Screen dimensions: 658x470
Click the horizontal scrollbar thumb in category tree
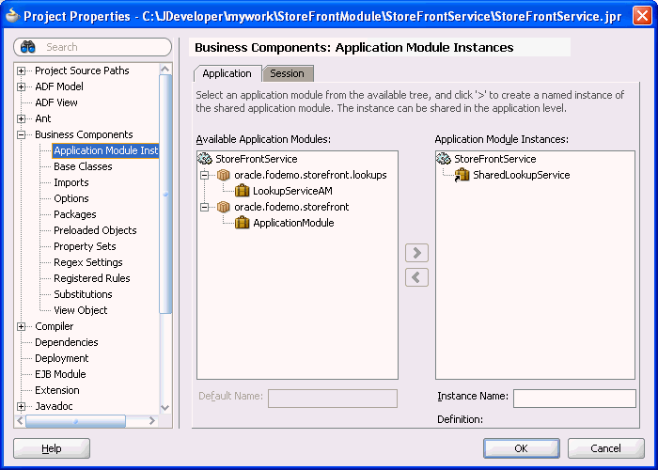coord(75,420)
